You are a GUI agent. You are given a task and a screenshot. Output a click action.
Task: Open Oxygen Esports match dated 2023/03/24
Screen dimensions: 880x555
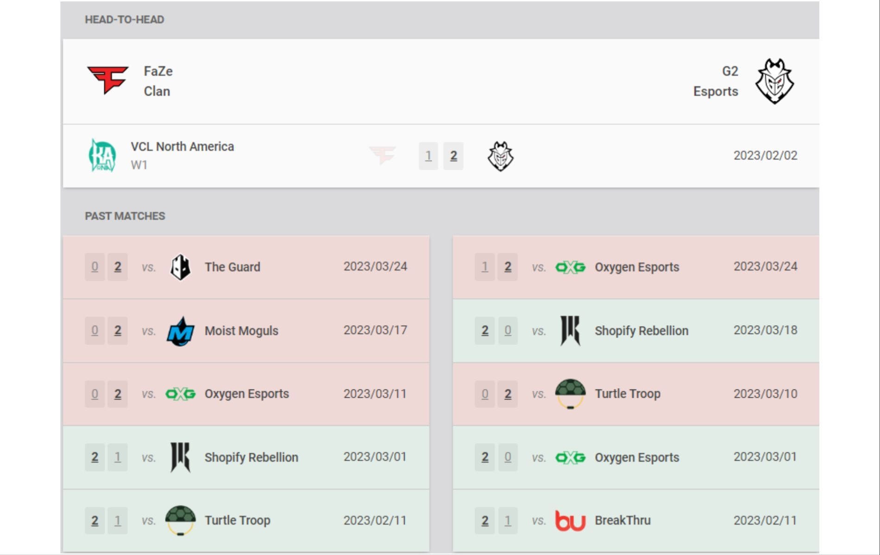[x=636, y=267]
